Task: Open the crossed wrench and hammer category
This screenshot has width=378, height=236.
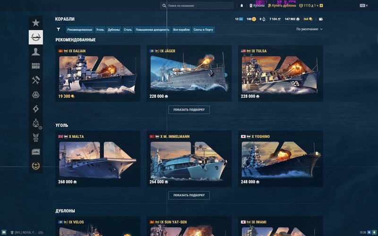Action: (36, 80)
